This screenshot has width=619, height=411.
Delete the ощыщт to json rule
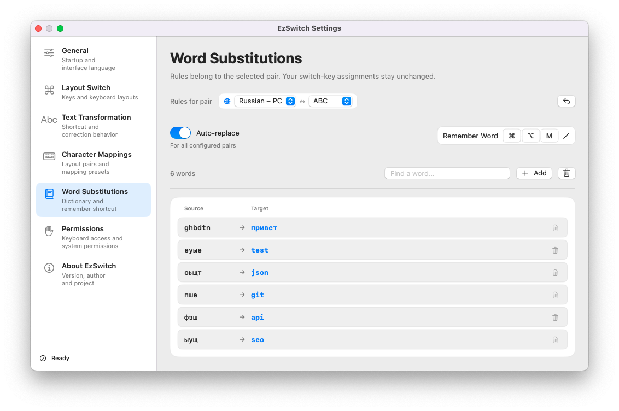point(555,273)
